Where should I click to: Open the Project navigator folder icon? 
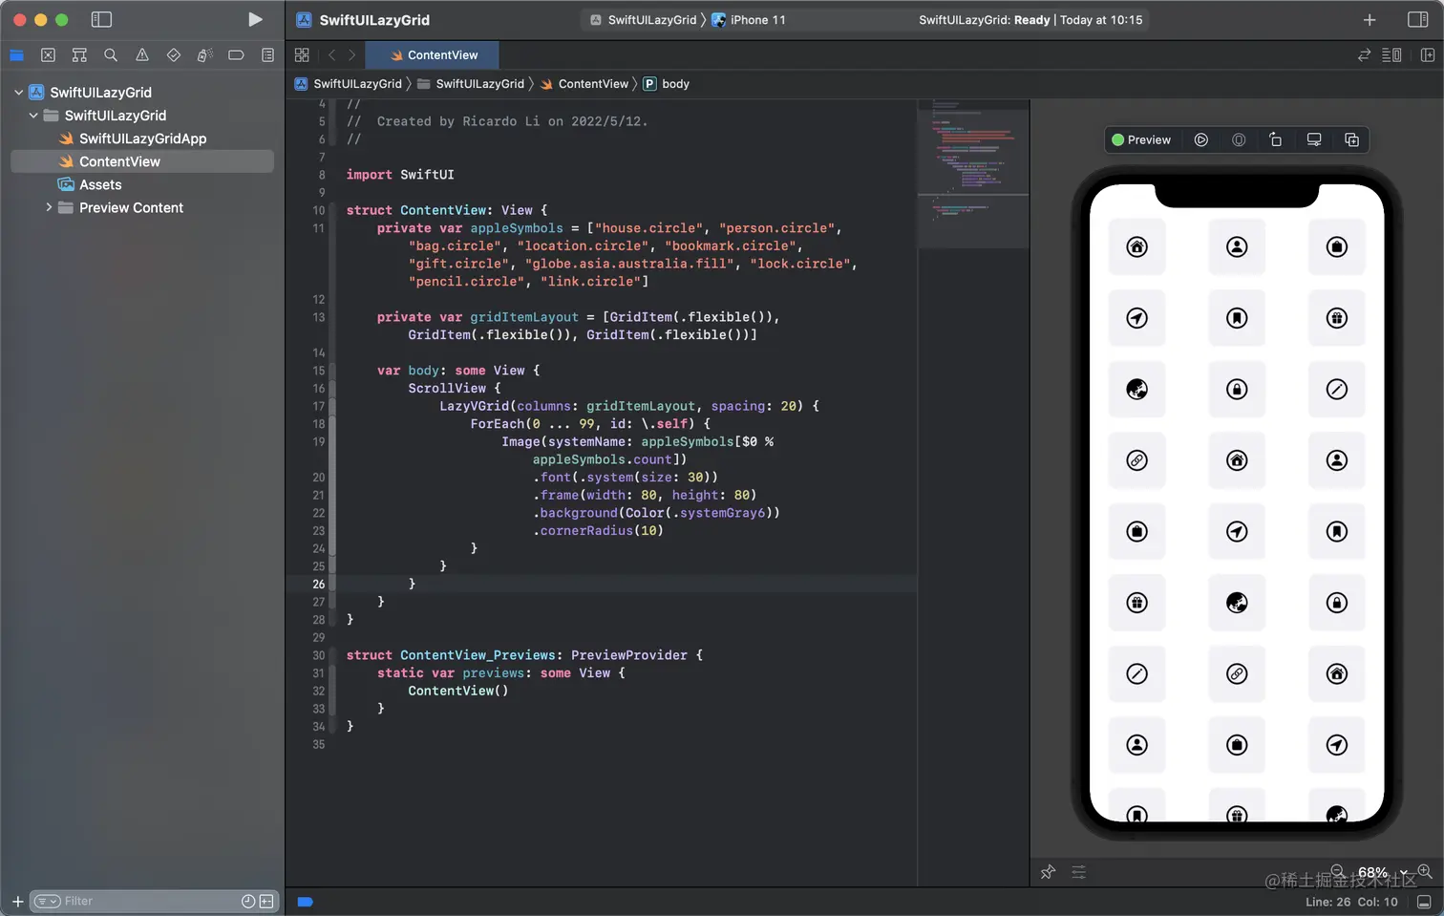pyautogui.click(x=16, y=55)
